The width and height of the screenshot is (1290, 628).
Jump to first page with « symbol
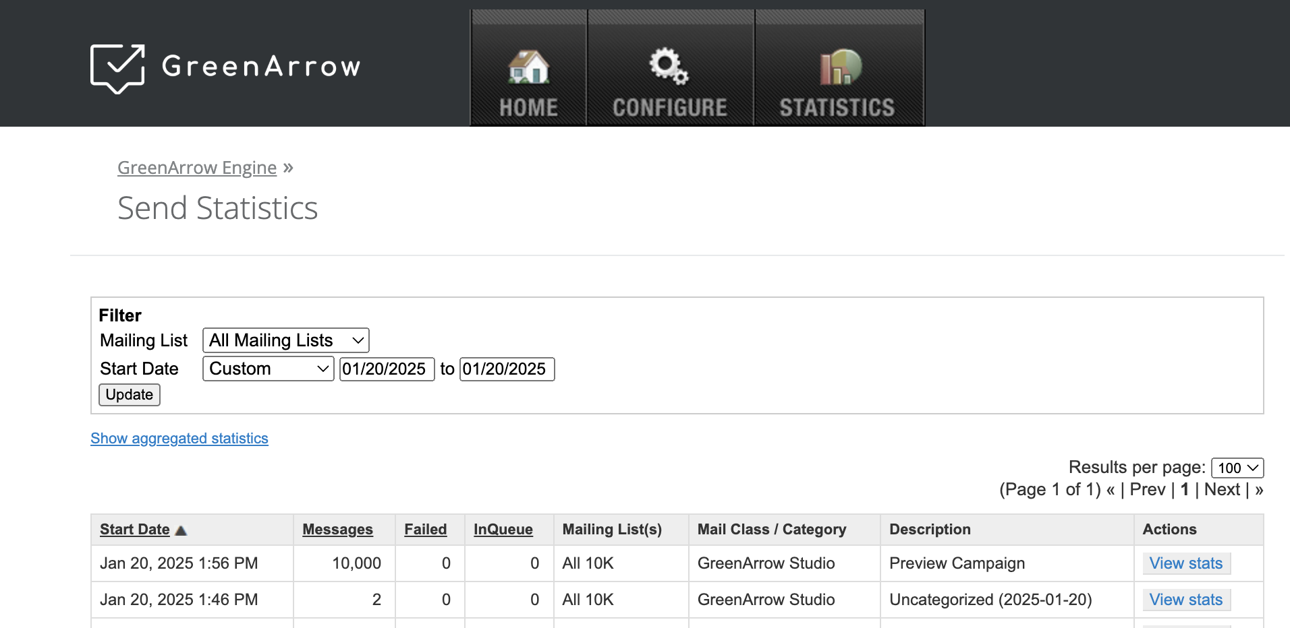(x=1111, y=490)
